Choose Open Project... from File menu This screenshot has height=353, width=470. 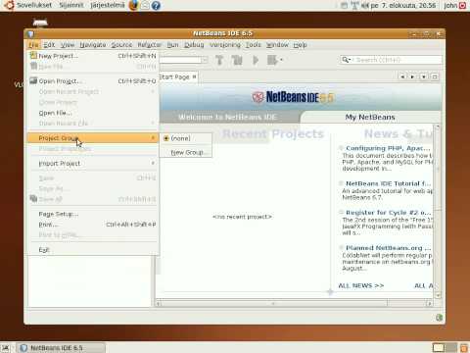[93, 80]
